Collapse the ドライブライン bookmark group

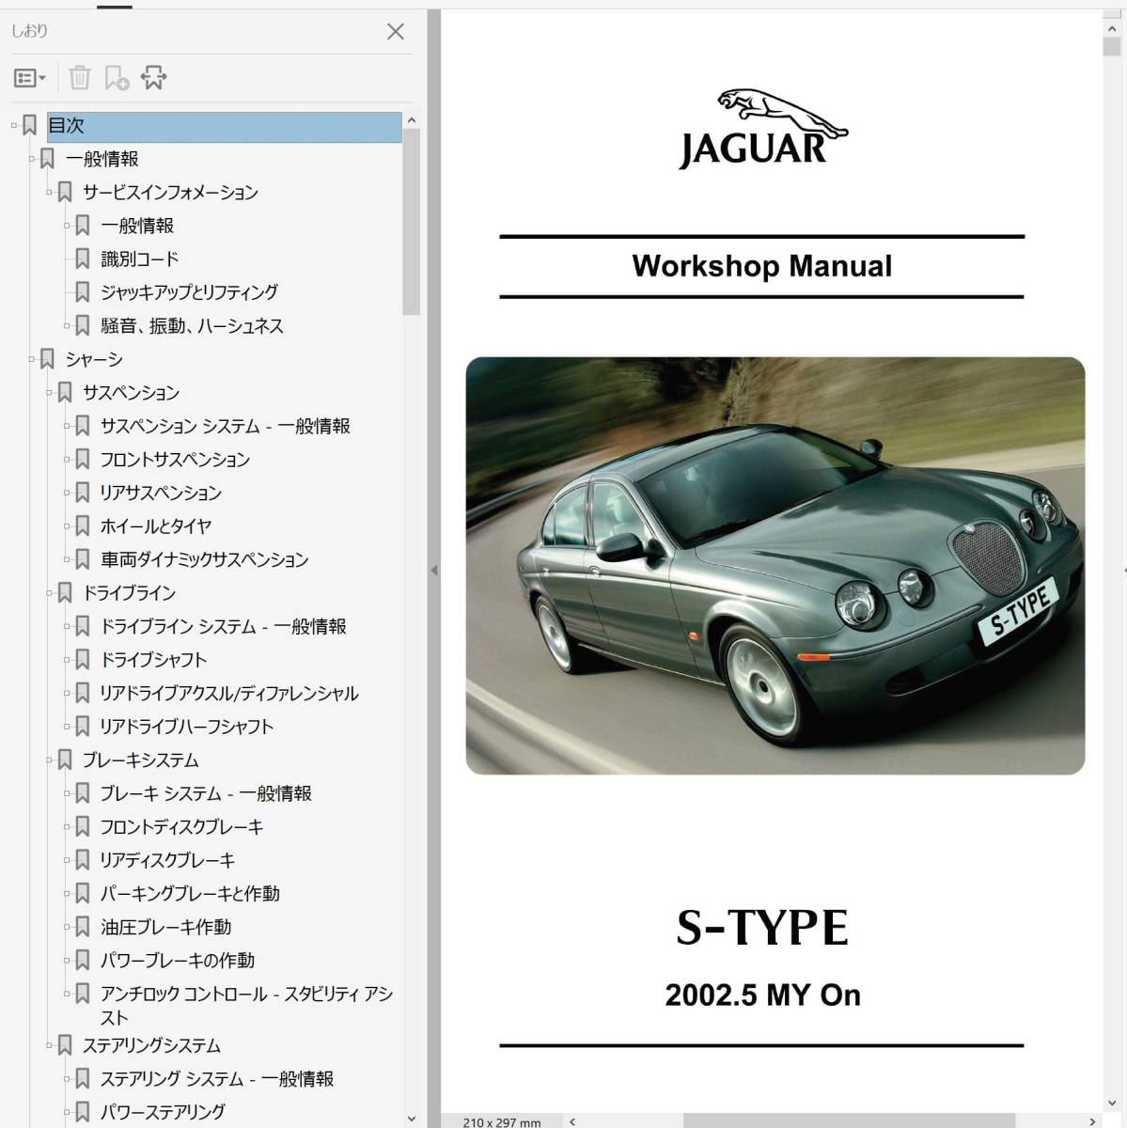[x=50, y=593]
